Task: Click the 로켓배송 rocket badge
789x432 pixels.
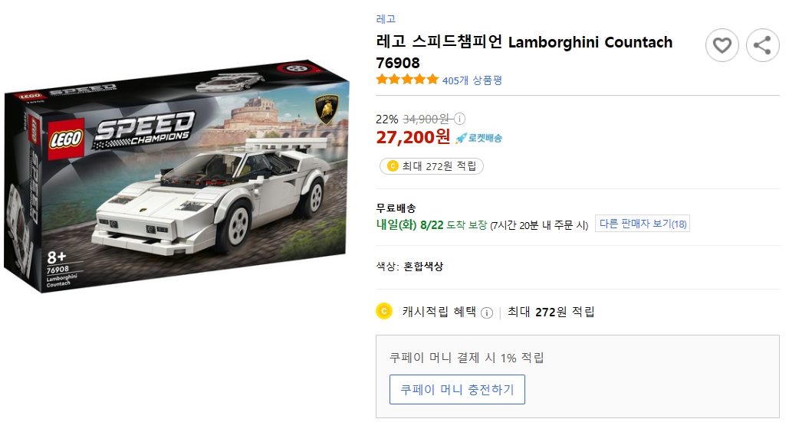Action: click(478, 138)
